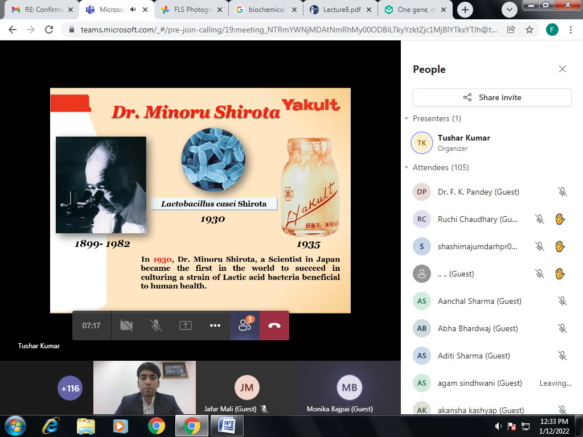Click the Teams URL address bar
The width and height of the screenshot is (583, 437).
click(289, 30)
